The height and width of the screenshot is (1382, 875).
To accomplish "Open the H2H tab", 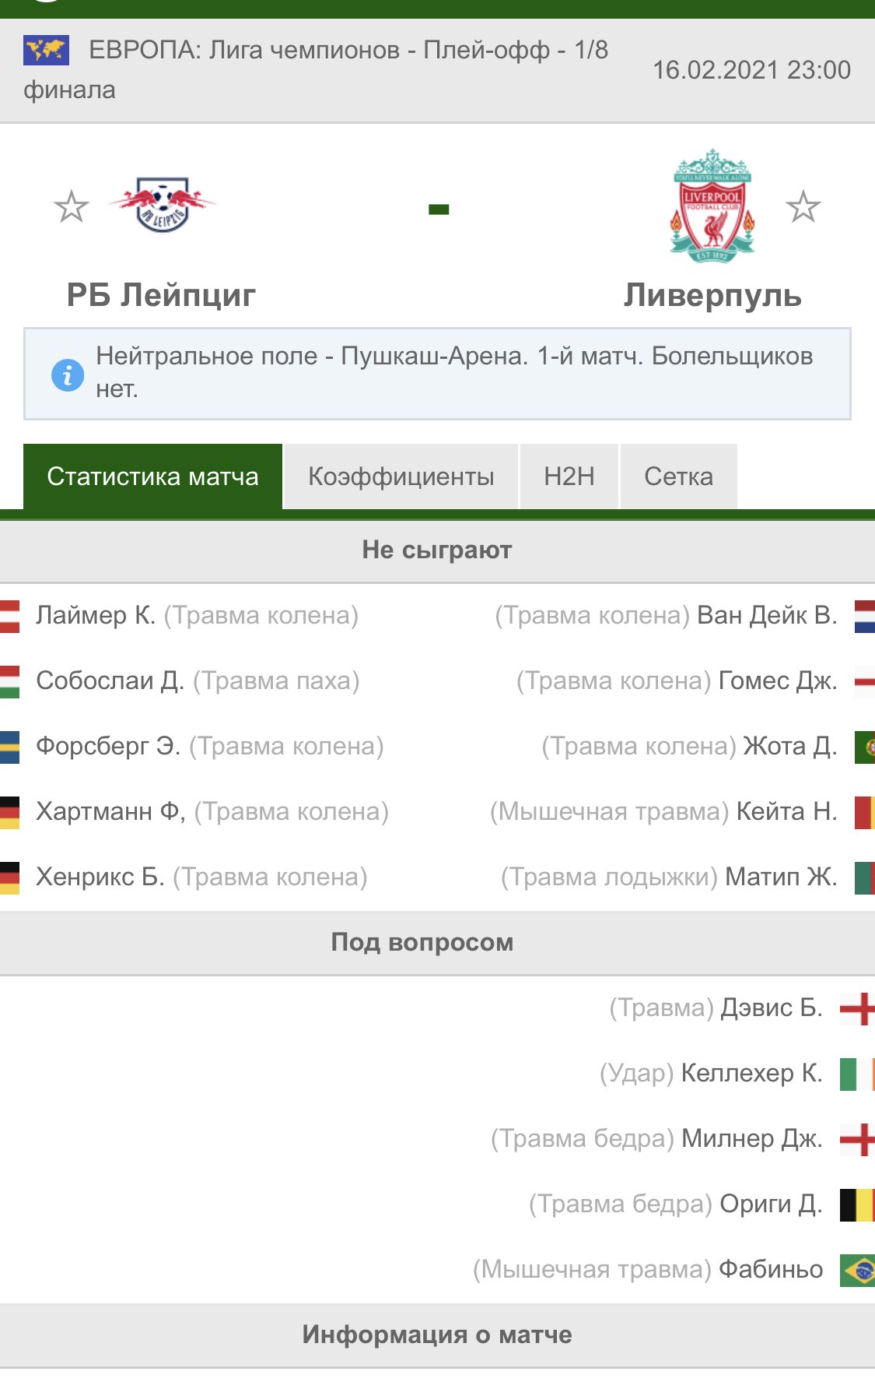I will click(569, 476).
